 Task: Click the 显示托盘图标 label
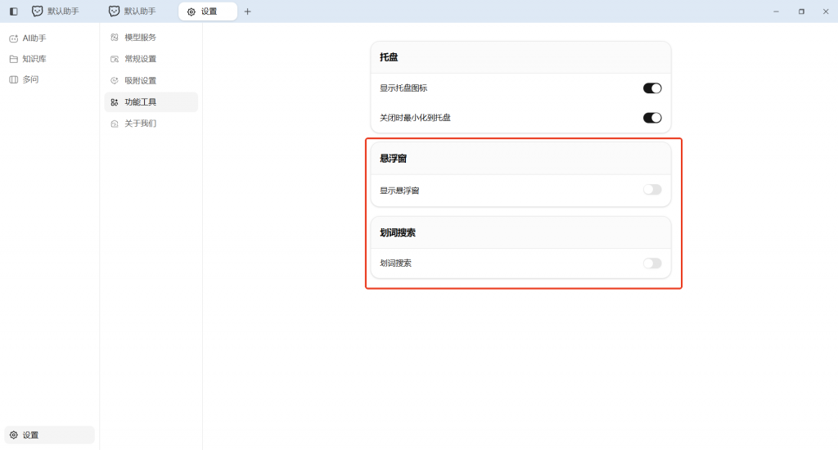click(x=403, y=88)
